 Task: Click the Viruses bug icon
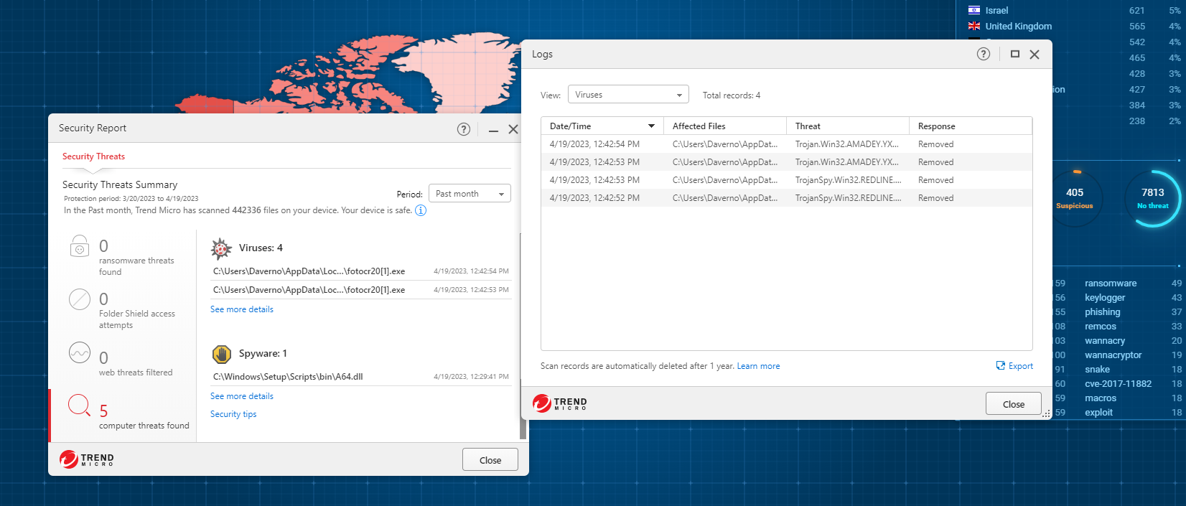click(x=221, y=248)
